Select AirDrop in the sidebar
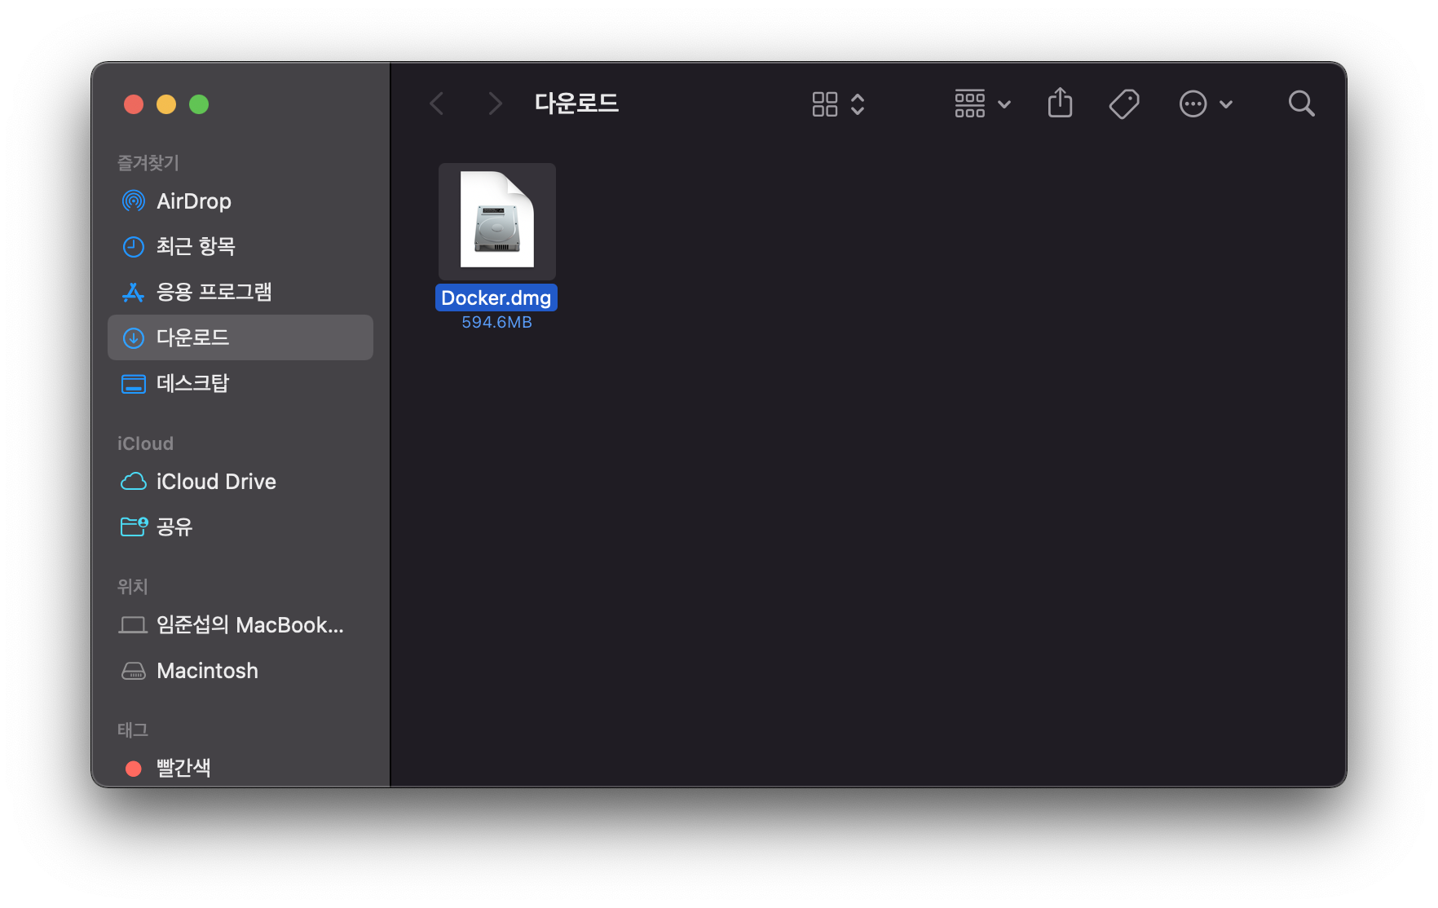The image size is (1438, 908). click(x=240, y=201)
